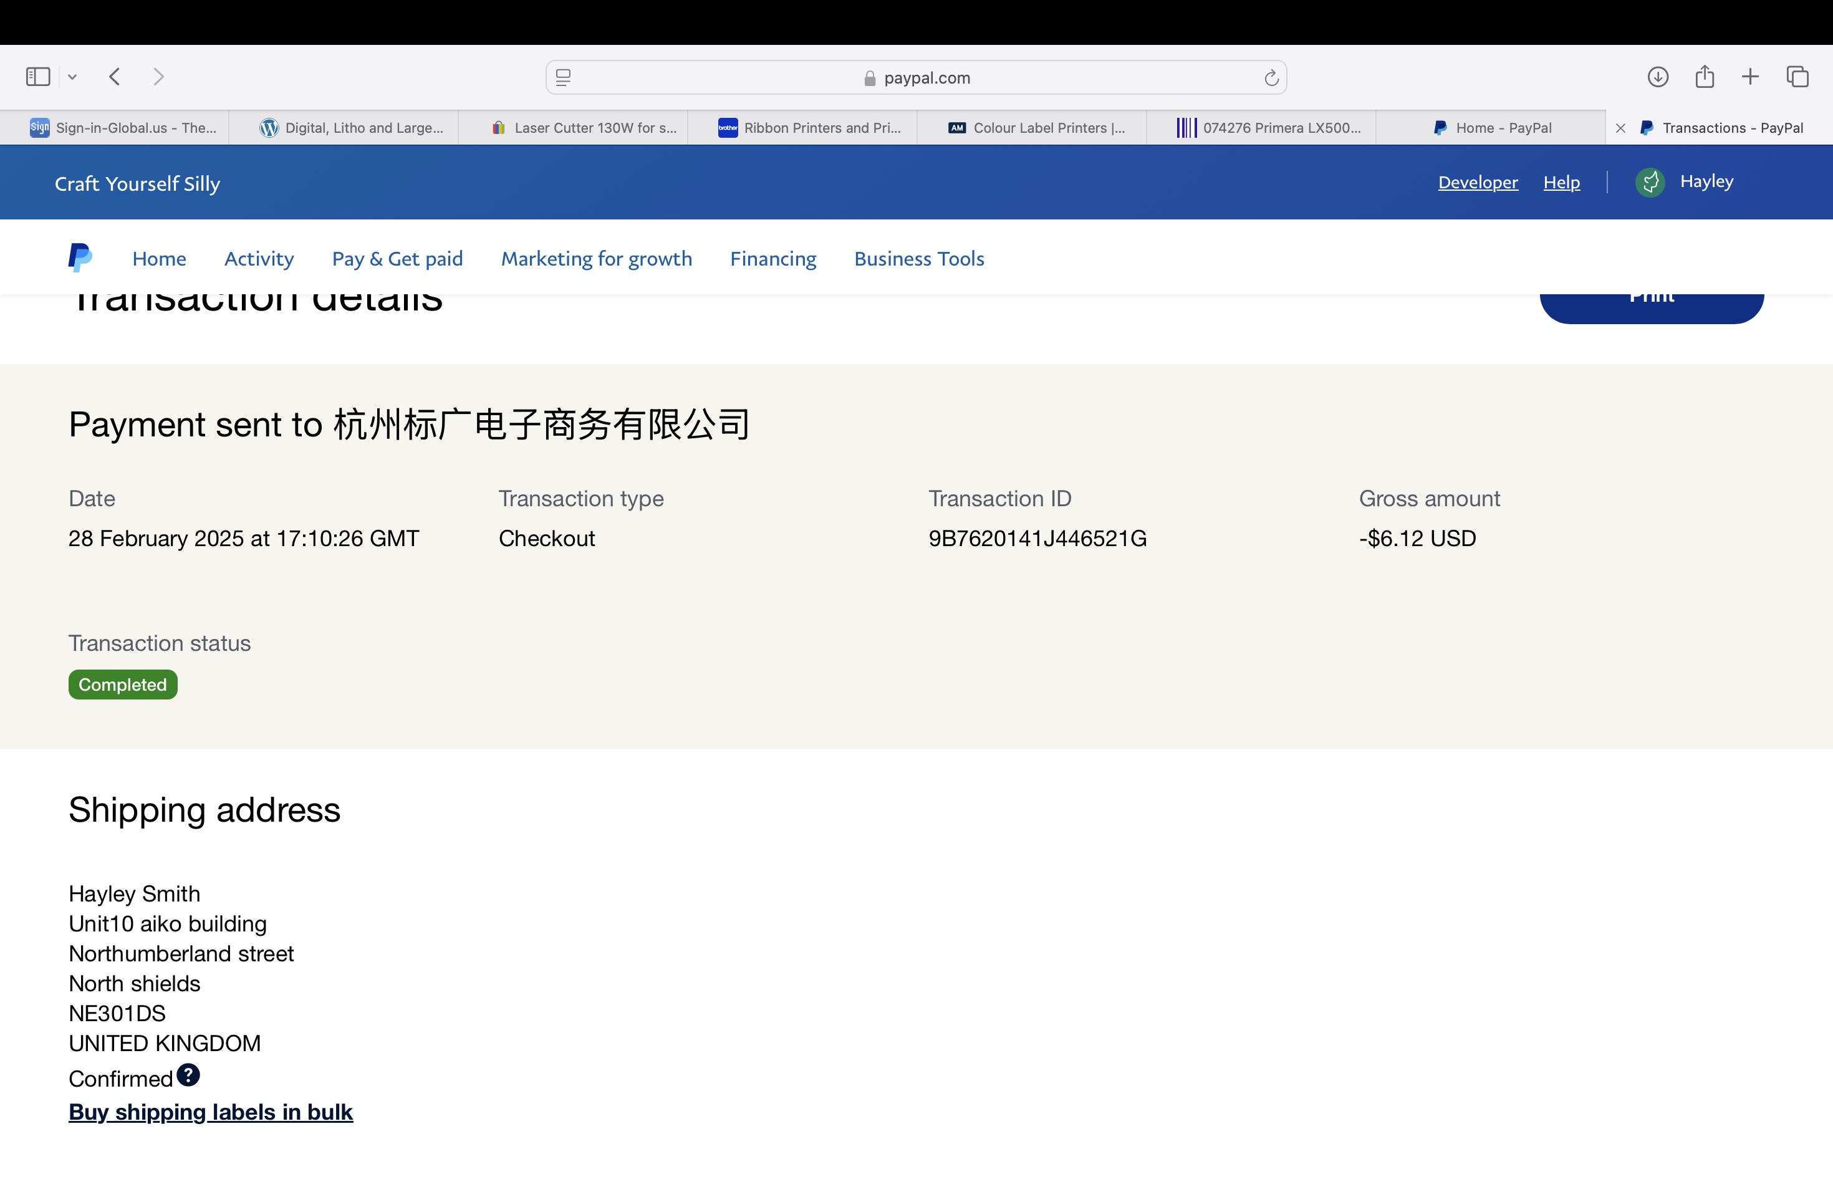The height and width of the screenshot is (1192, 1833).
Task: Select transaction ID 9B7620141J446521G text
Action: click(x=1037, y=538)
